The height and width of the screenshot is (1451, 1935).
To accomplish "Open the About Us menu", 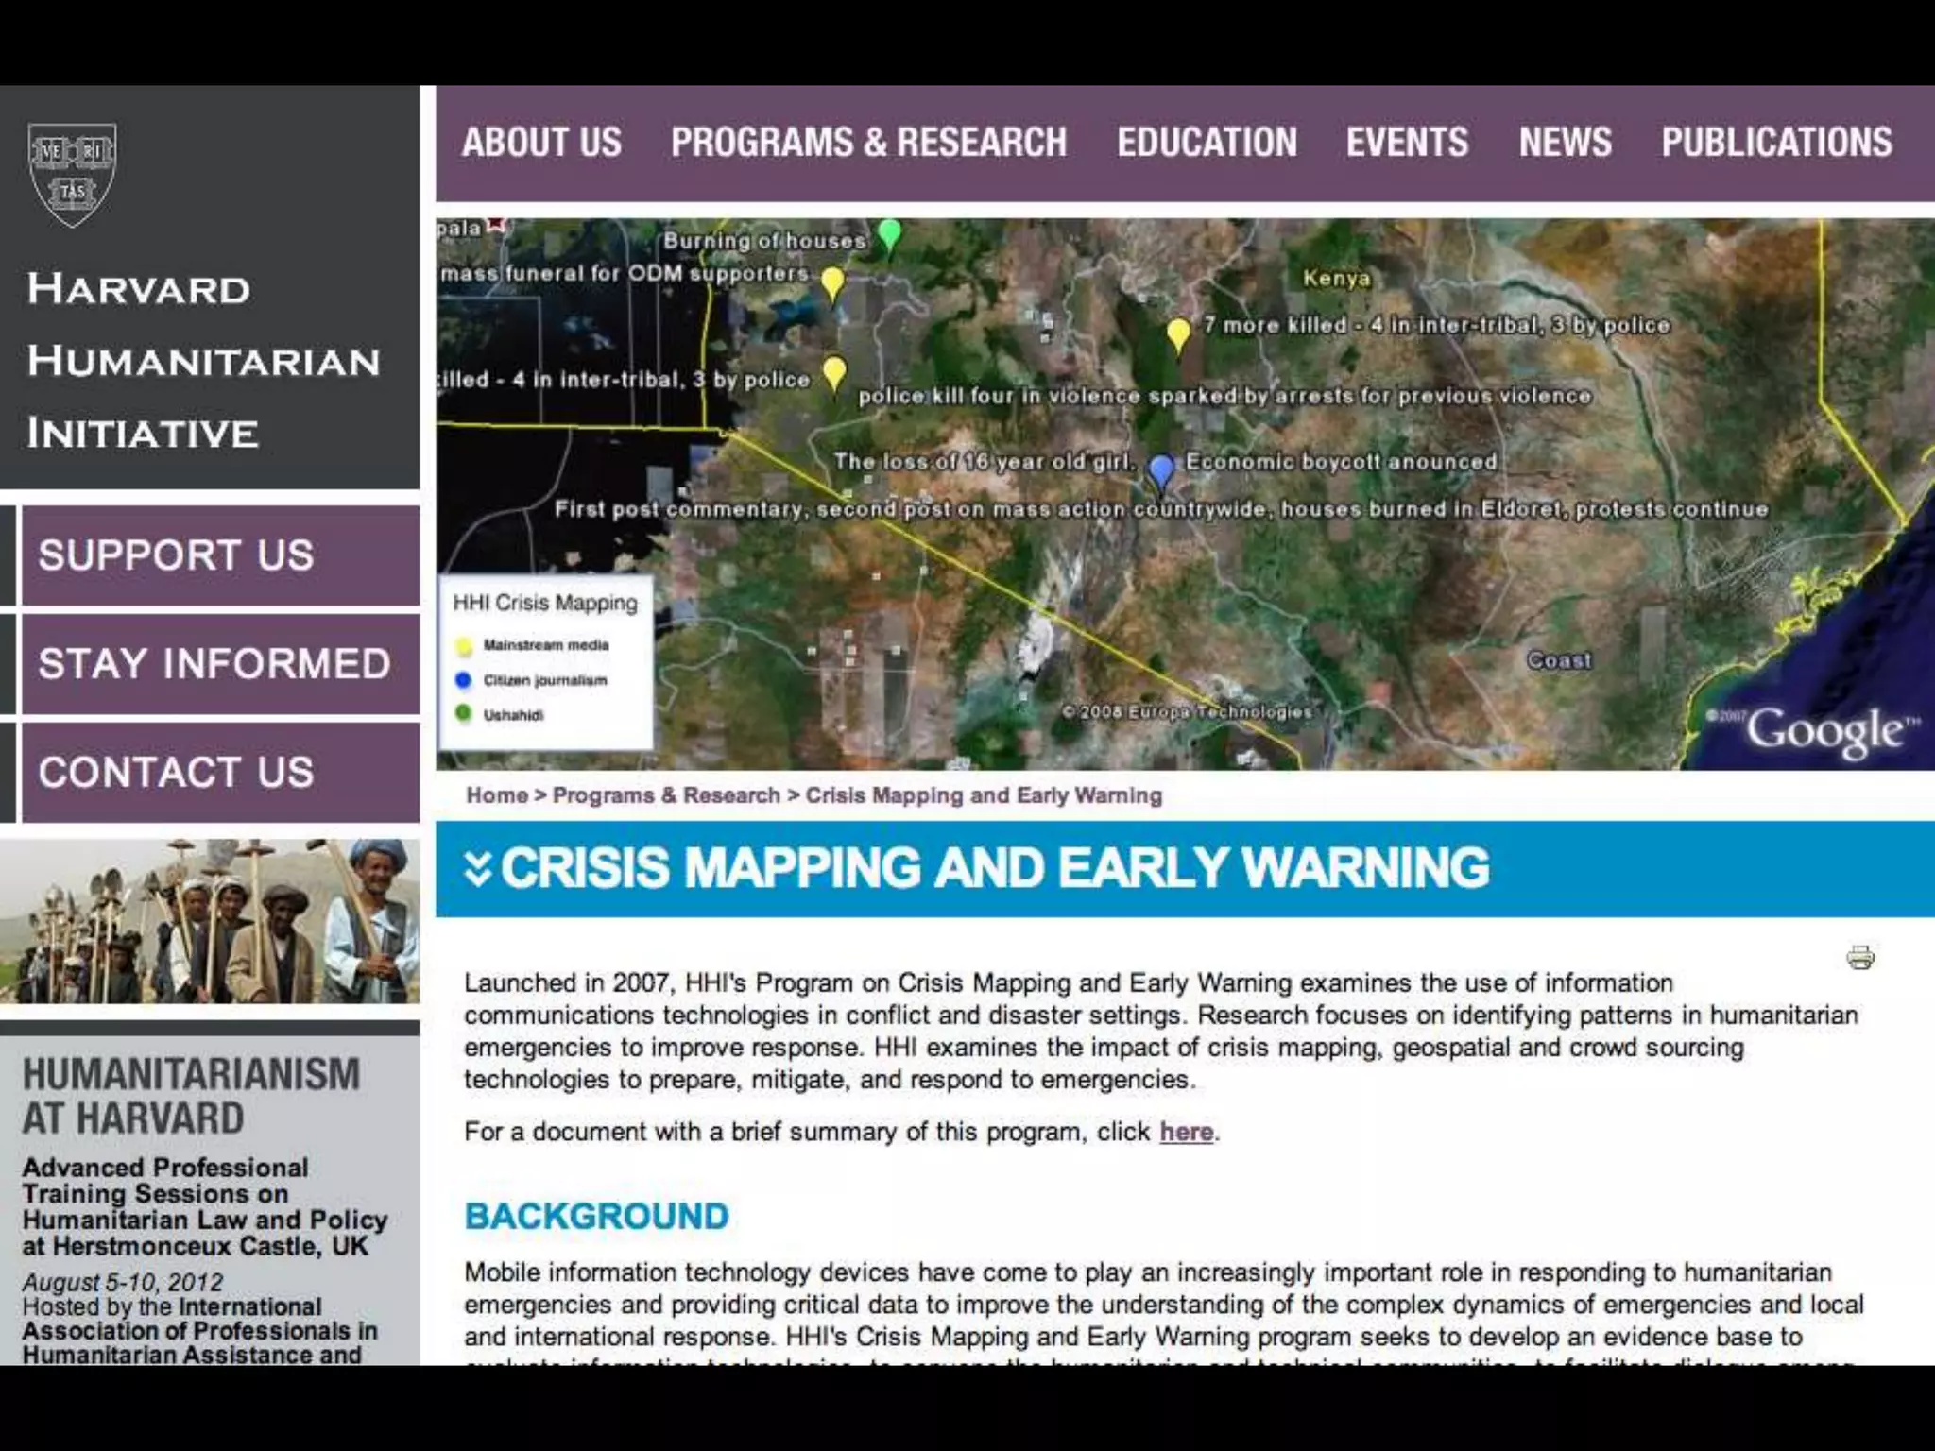I will (x=541, y=143).
